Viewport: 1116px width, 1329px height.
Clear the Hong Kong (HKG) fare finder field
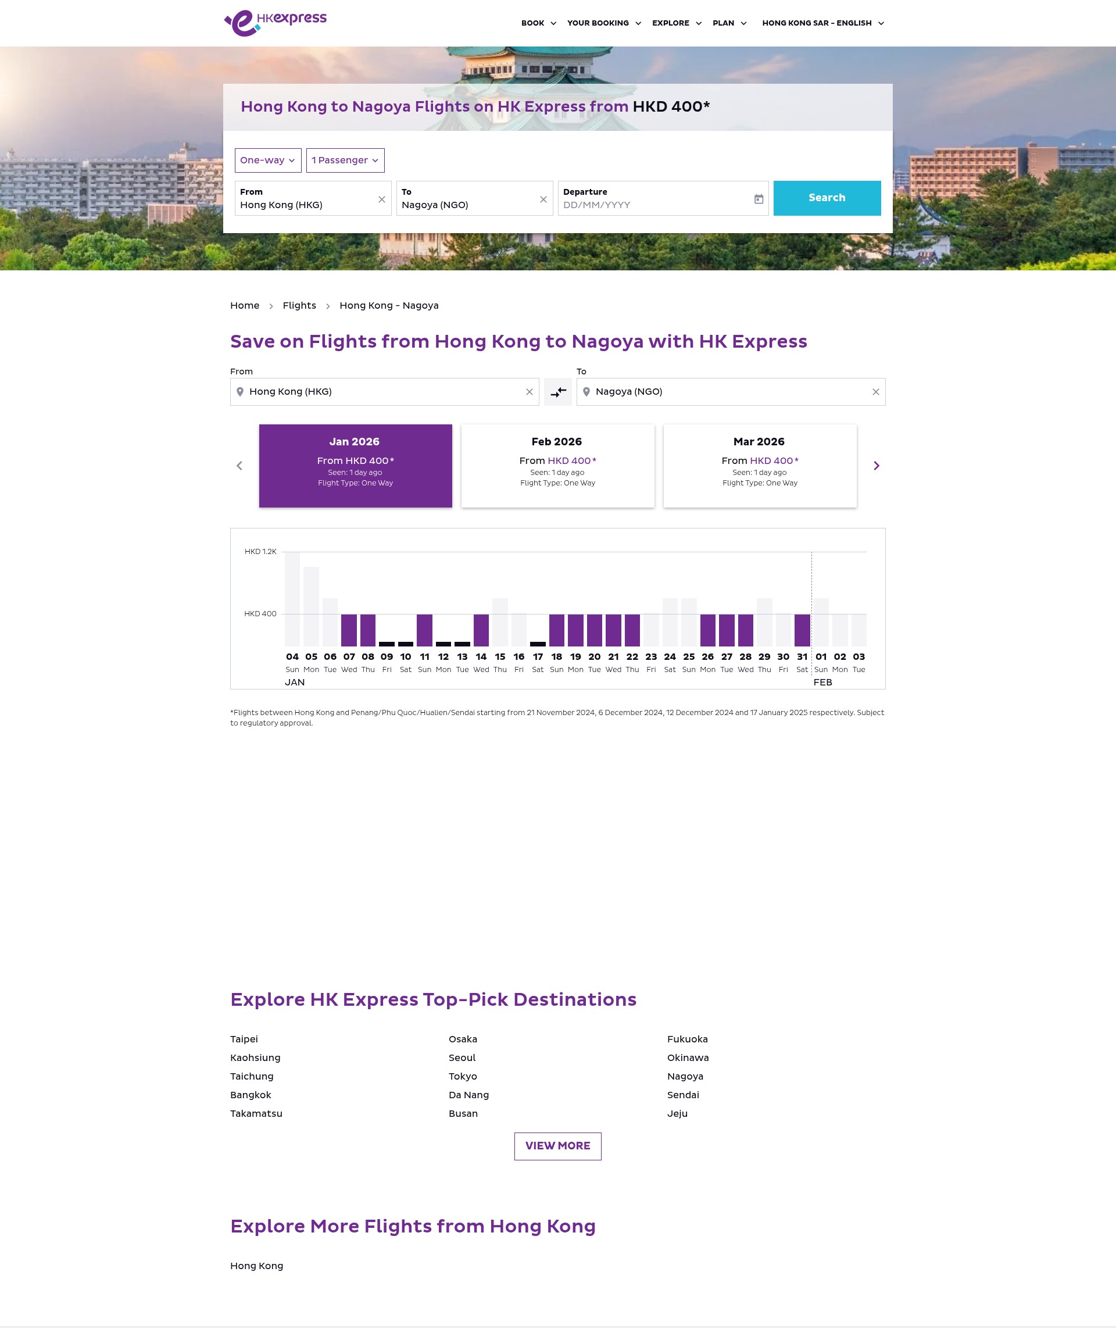pyautogui.click(x=530, y=392)
